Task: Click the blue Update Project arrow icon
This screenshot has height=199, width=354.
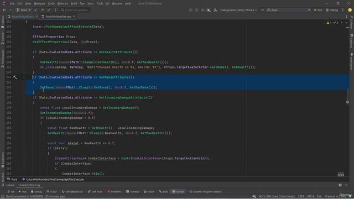Action: [35, 10]
